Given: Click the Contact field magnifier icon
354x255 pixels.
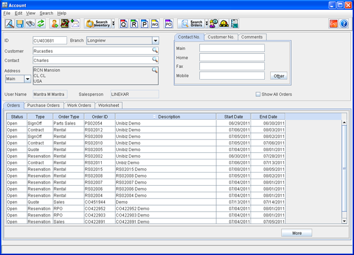Looking at the screenshot, I should (155, 59).
